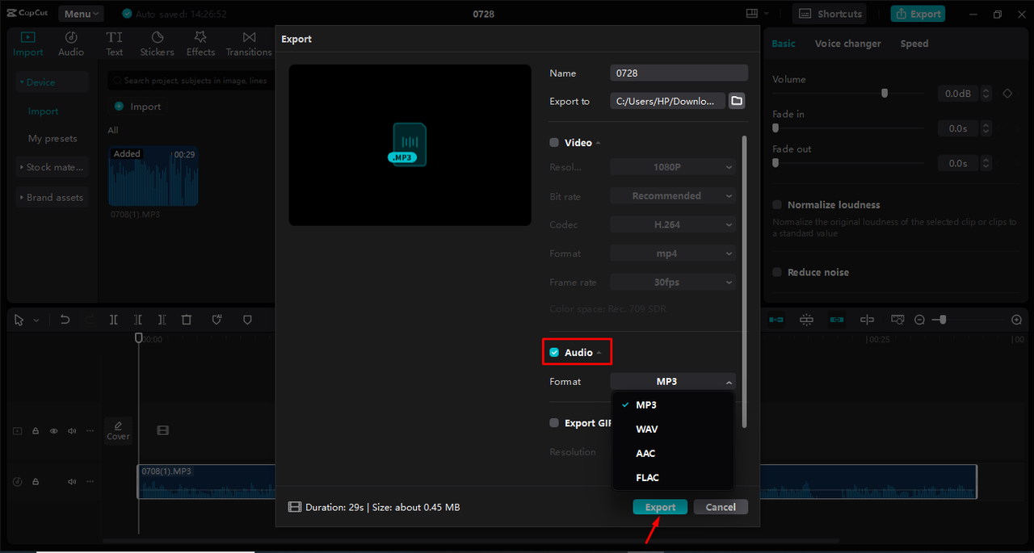Choose FLAC from the format list
The height and width of the screenshot is (553, 1034).
tap(674, 477)
